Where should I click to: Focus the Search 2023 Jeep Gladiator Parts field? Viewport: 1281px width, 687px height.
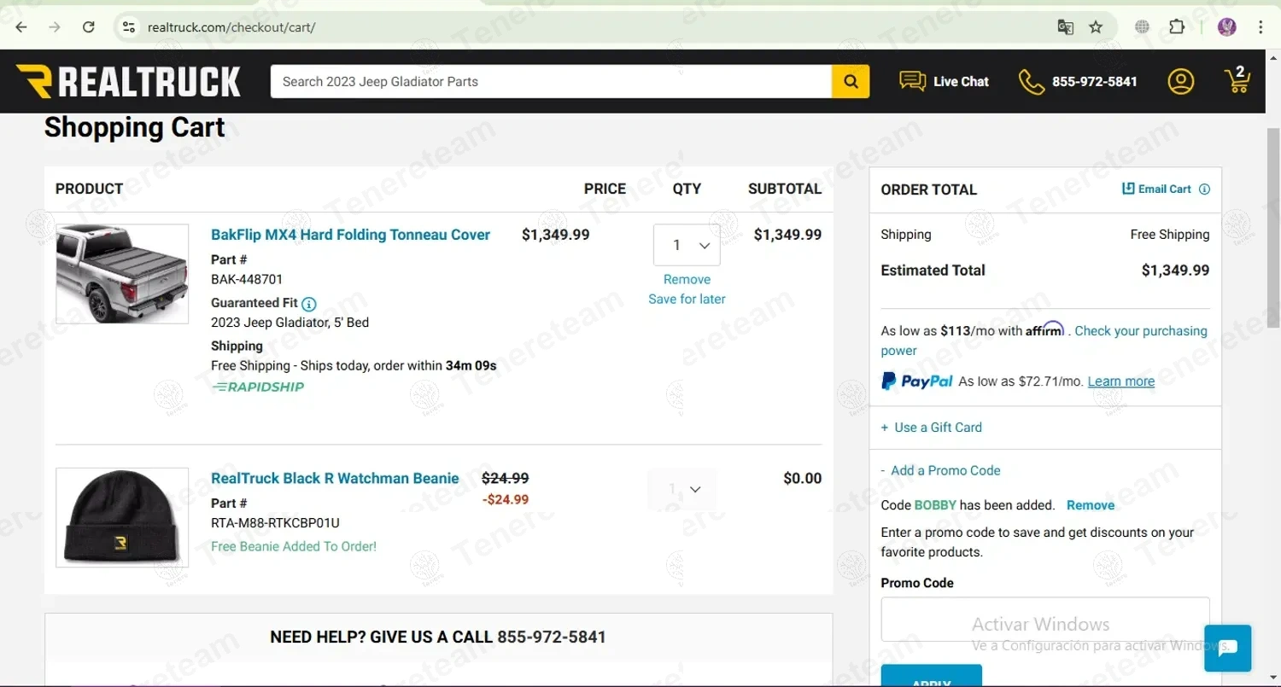[x=551, y=82]
